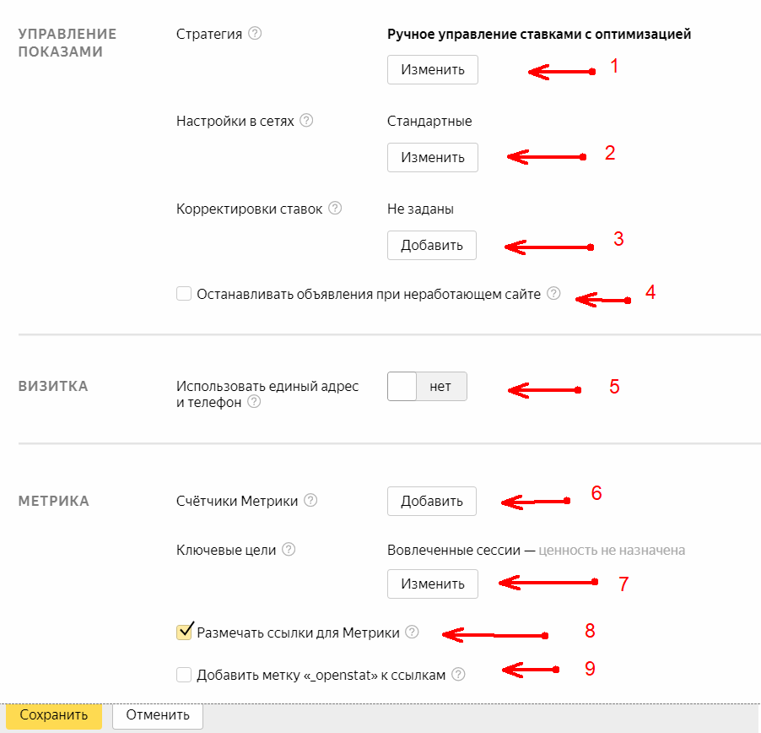Add a Метрика counter with Добавить

pyautogui.click(x=431, y=501)
